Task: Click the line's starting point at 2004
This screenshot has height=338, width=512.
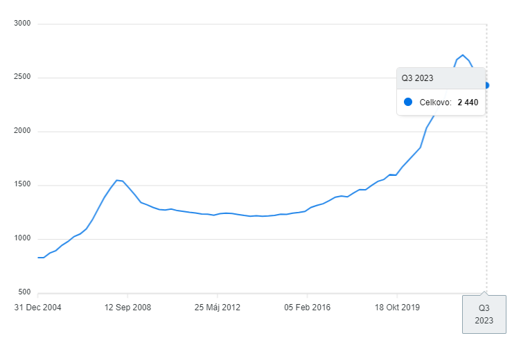Action: [x=38, y=258]
